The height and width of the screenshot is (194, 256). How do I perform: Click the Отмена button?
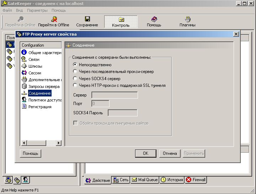click(170, 153)
